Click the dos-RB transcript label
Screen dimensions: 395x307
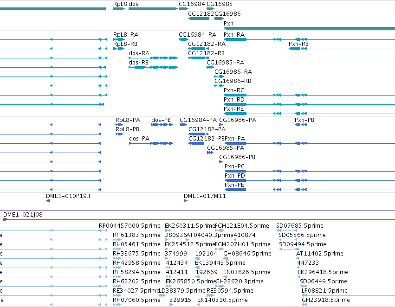139,63
